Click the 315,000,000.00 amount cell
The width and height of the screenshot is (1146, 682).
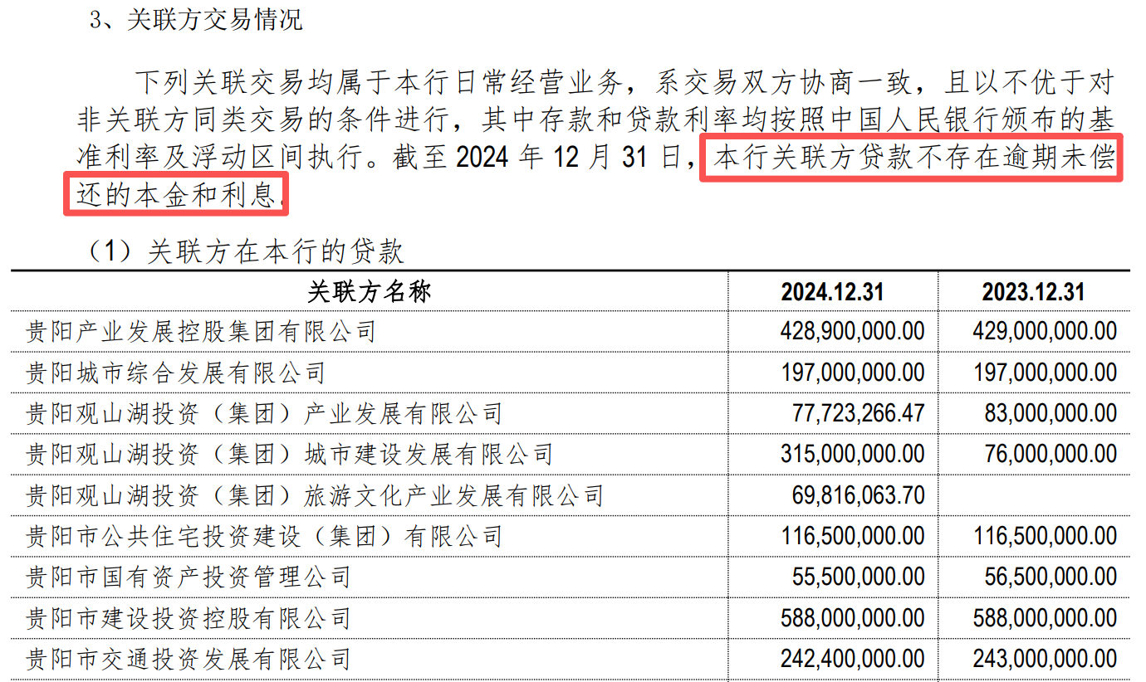(x=852, y=454)
